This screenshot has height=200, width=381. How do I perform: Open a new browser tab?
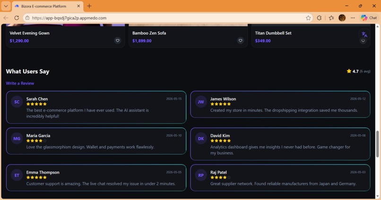point(89,6)
